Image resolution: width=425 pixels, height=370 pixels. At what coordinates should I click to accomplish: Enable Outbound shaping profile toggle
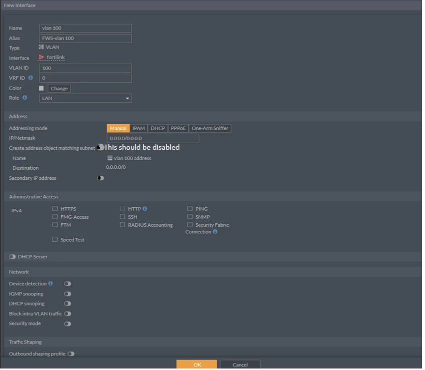coord(71,354)
